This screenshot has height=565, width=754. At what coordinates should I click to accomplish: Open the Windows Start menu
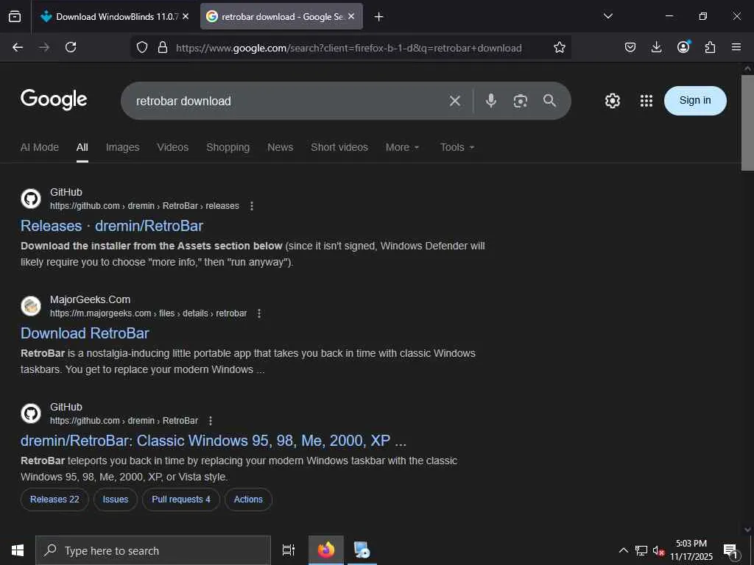point(18,550)
